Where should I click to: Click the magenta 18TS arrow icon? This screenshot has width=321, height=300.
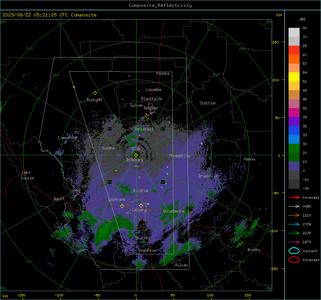(294, 242)
